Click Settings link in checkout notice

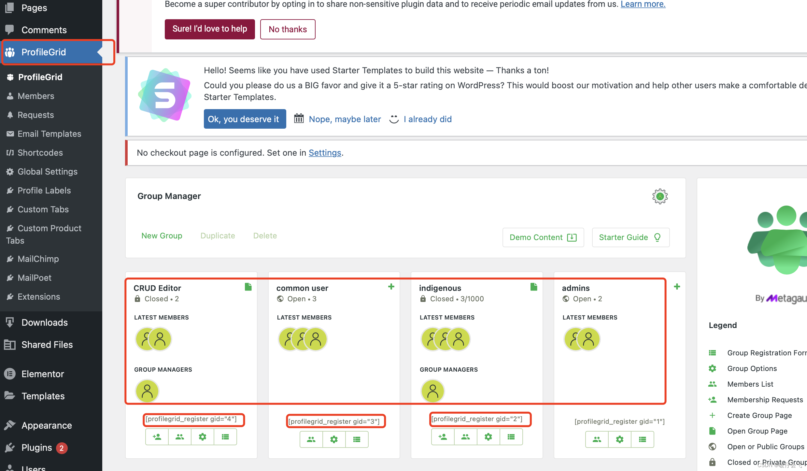(325, 153)
